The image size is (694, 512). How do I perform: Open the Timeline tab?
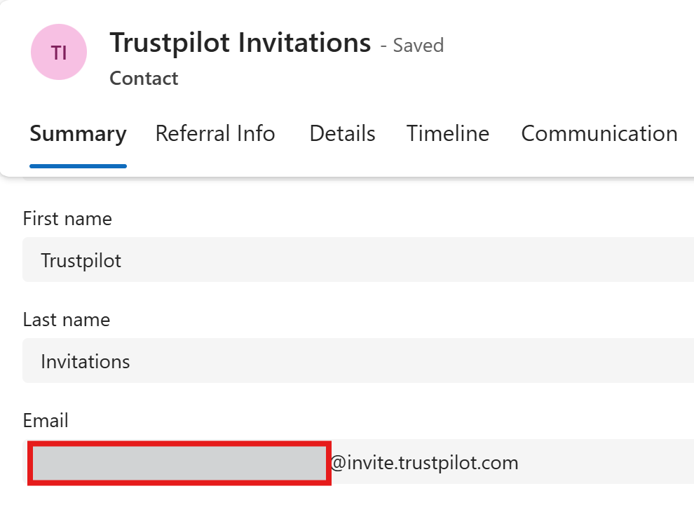coord(448,133)
